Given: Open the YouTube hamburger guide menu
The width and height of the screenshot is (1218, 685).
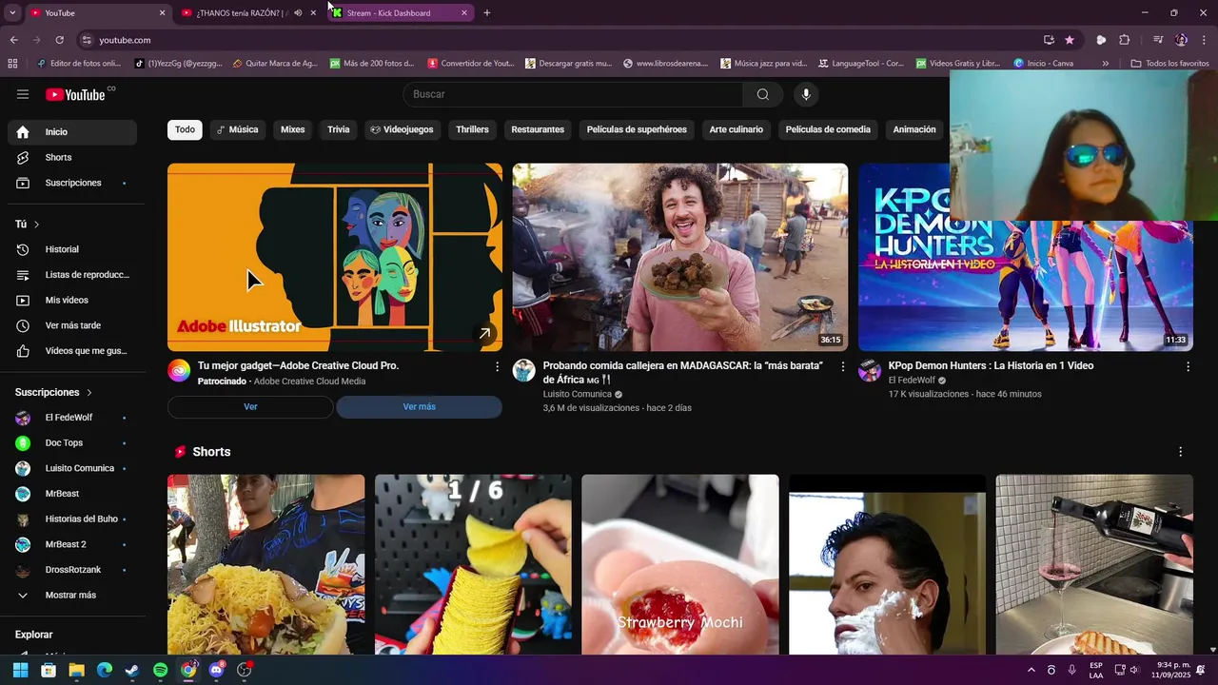Looking at the screenshot, I should click(23, 94).
